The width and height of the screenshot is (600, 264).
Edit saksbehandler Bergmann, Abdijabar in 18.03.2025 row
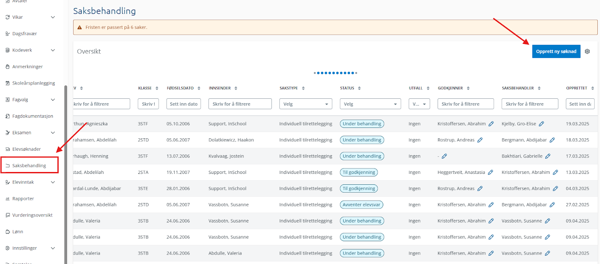click(552, 140)
